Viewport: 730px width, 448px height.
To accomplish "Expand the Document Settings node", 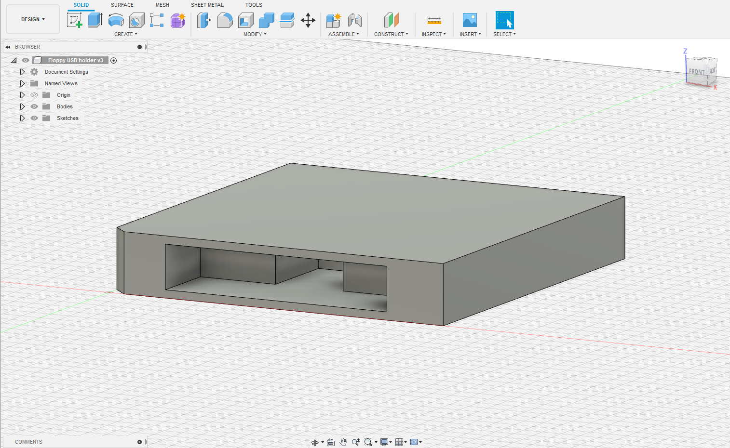I will point(22,72).
